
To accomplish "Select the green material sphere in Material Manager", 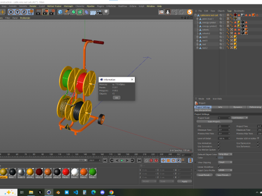I will point(93,171).
